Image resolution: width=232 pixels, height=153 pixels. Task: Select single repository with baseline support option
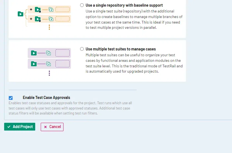(x=82, y=5)
